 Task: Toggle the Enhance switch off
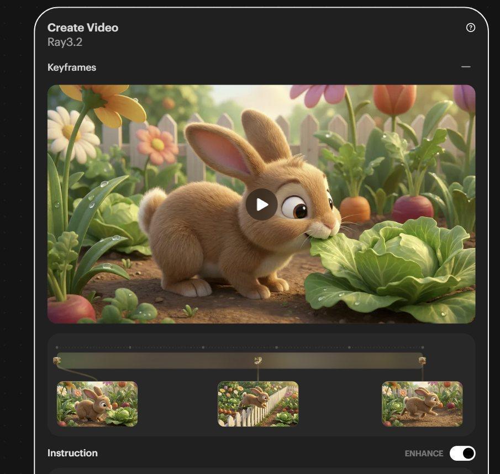pyautogui.click(x=462, y=453)
